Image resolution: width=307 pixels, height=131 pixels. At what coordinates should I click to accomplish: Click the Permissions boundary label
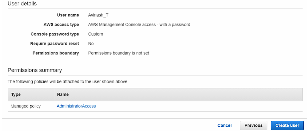click(x=56, y=53)
